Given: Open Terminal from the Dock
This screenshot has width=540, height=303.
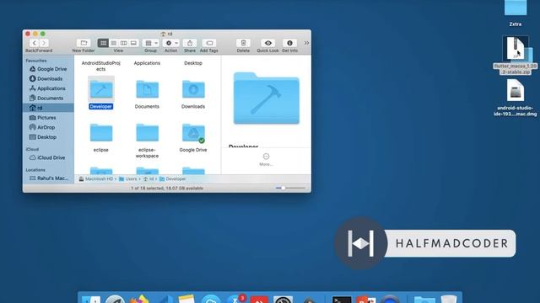Looking at the screenshot, I should (x=342, y=300).
